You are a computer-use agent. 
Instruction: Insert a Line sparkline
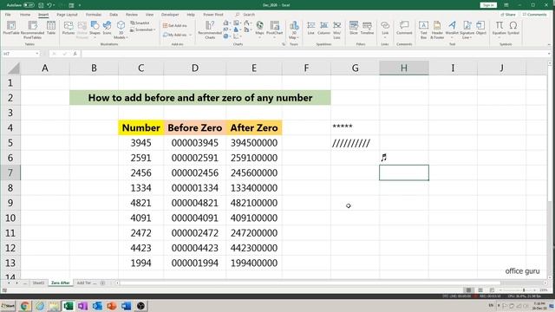click(x=310, y=28)
